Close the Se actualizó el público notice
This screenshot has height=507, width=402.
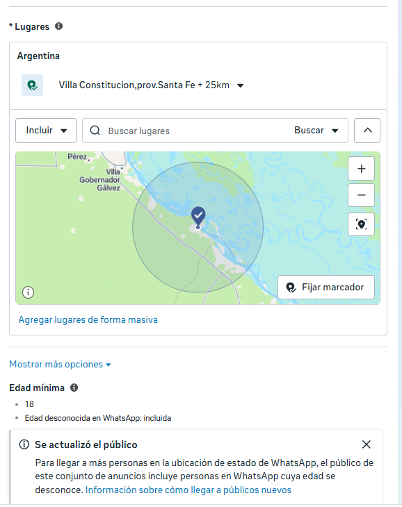tap(367, 444)
